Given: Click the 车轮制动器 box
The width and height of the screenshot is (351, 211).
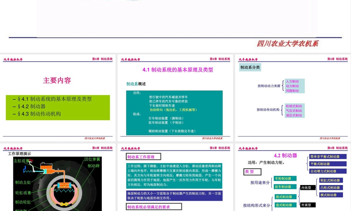Looking at the screenshot, I should [x=285, y=179].
